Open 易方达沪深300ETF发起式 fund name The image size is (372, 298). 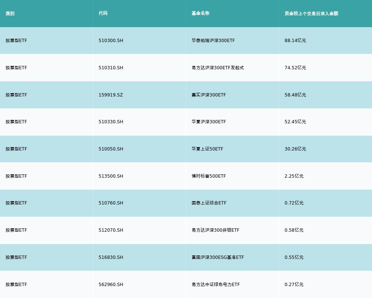click(218, 68)
